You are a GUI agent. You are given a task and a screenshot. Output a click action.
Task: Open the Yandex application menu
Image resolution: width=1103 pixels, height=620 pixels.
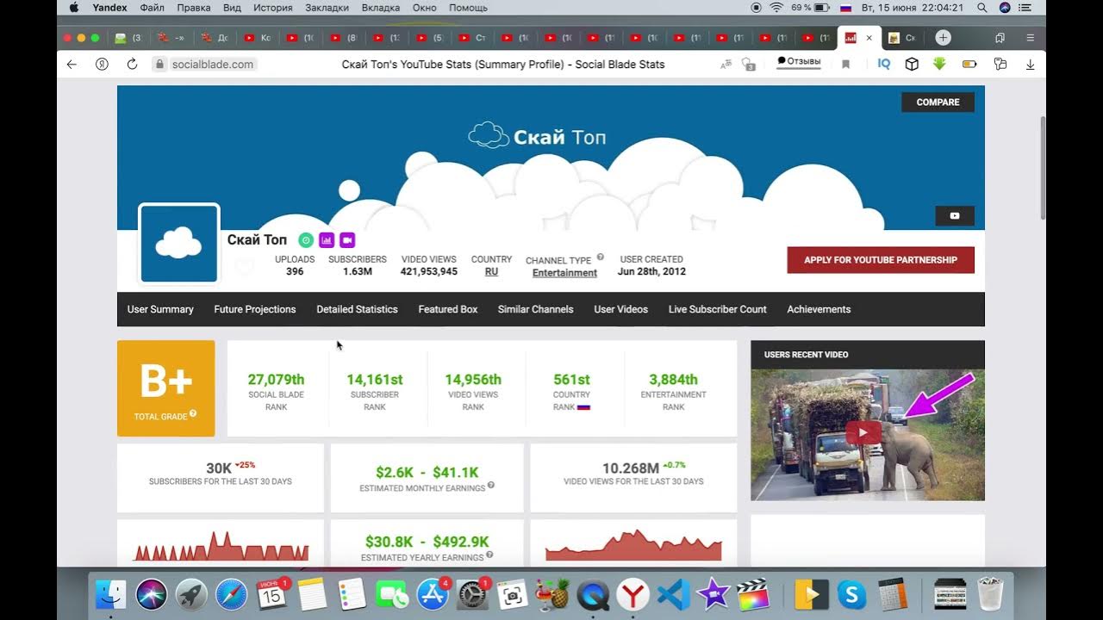[109, 8]
